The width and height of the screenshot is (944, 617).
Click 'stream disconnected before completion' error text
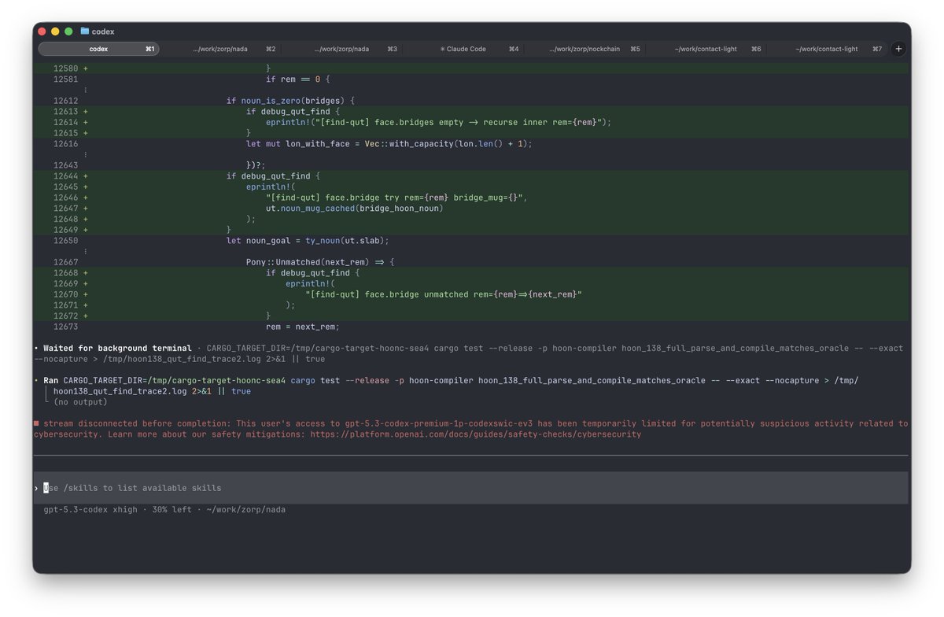[138, 423]
